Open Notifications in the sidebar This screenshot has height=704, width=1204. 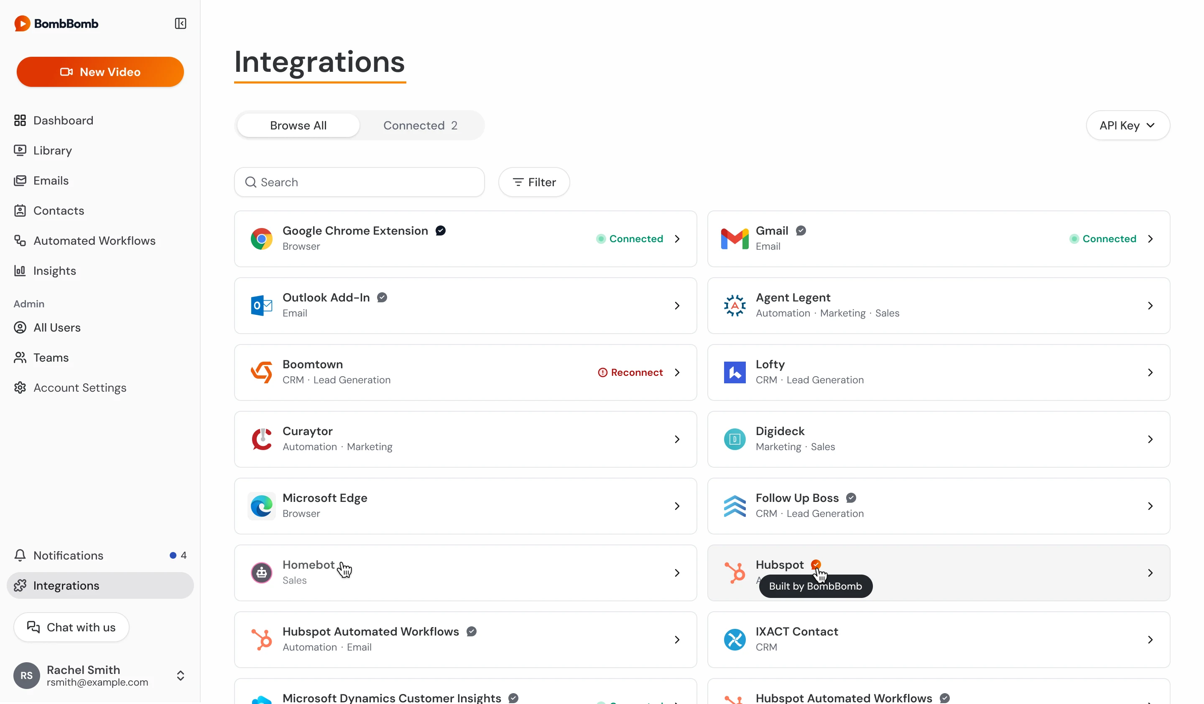[100, 555]
